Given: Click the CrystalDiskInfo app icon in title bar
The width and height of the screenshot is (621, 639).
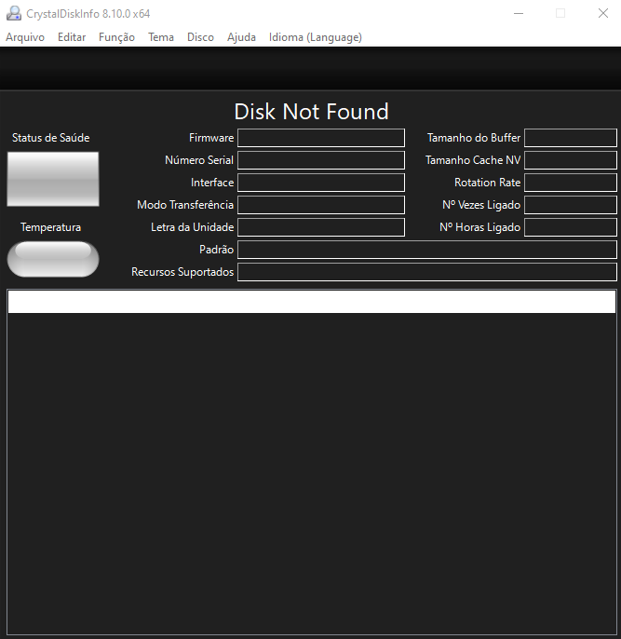Looking at the screenshot, I should pos(14,13).
